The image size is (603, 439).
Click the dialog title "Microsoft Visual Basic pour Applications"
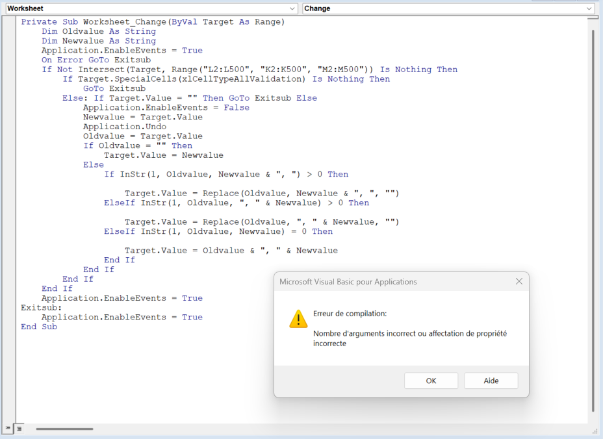coord(348,282)
